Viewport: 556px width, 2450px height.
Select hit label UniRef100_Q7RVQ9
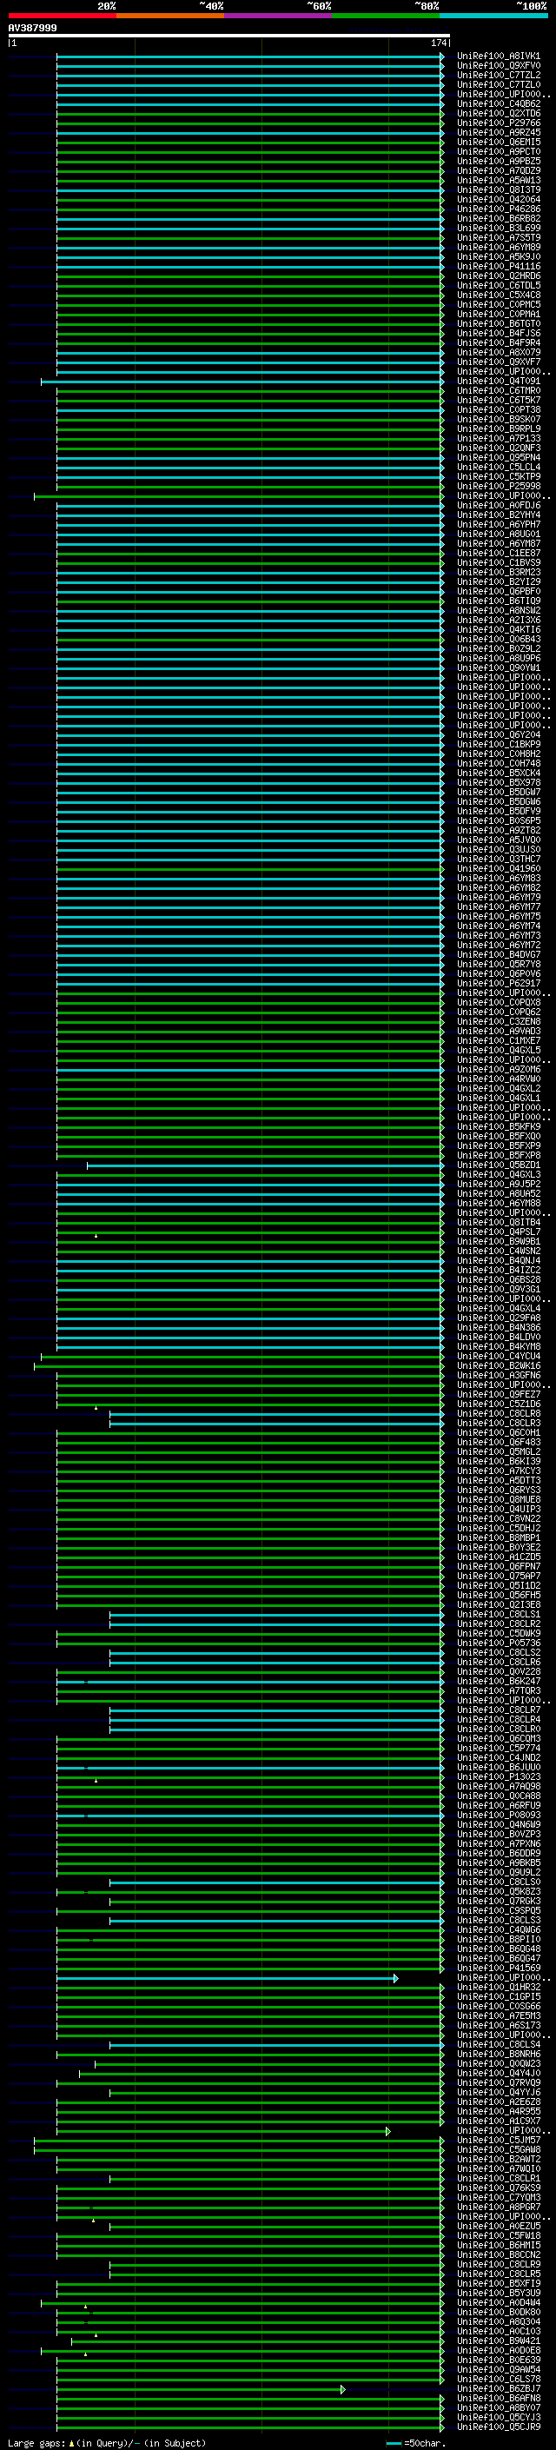[499, 2083]
